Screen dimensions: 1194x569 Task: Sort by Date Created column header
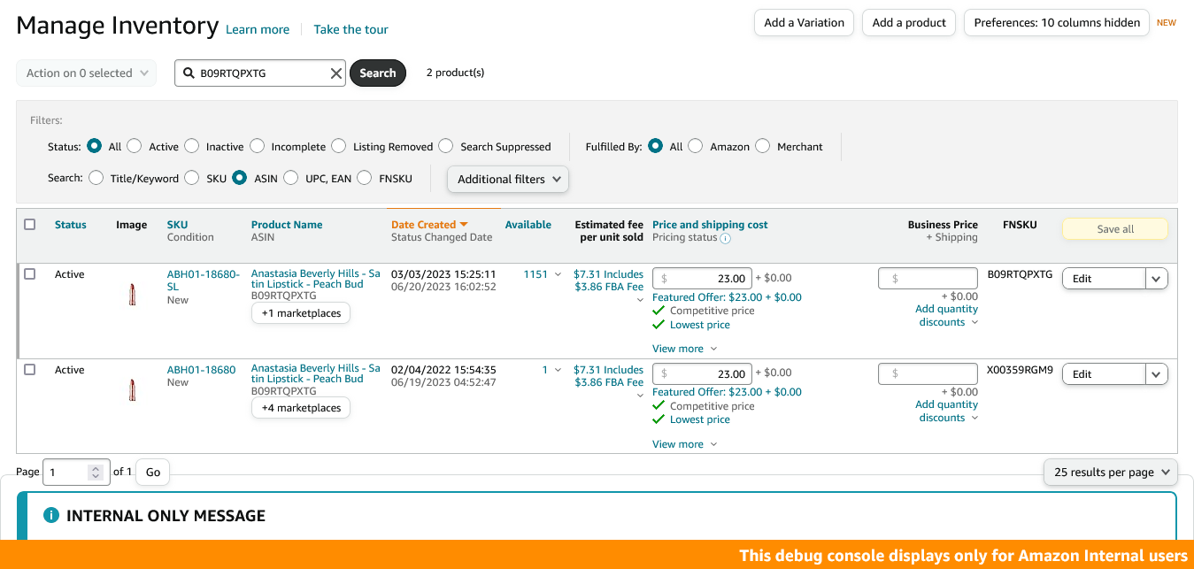[429, 225]
